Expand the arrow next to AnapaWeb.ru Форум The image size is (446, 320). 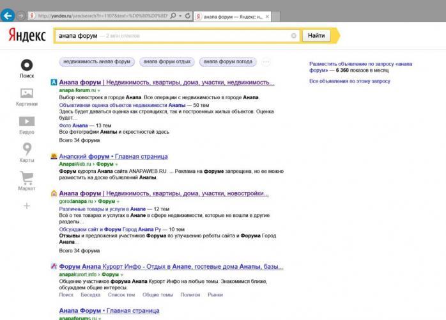coord(116,164)
